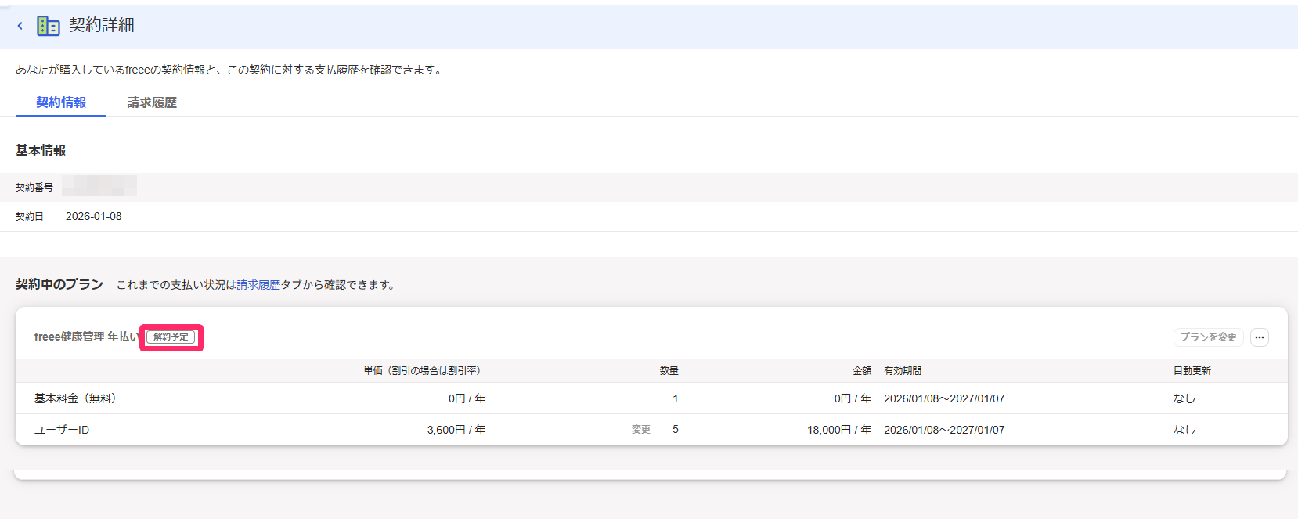
Task: Click なし auto-renewal in ユーザーID row
Action: 1184,430
